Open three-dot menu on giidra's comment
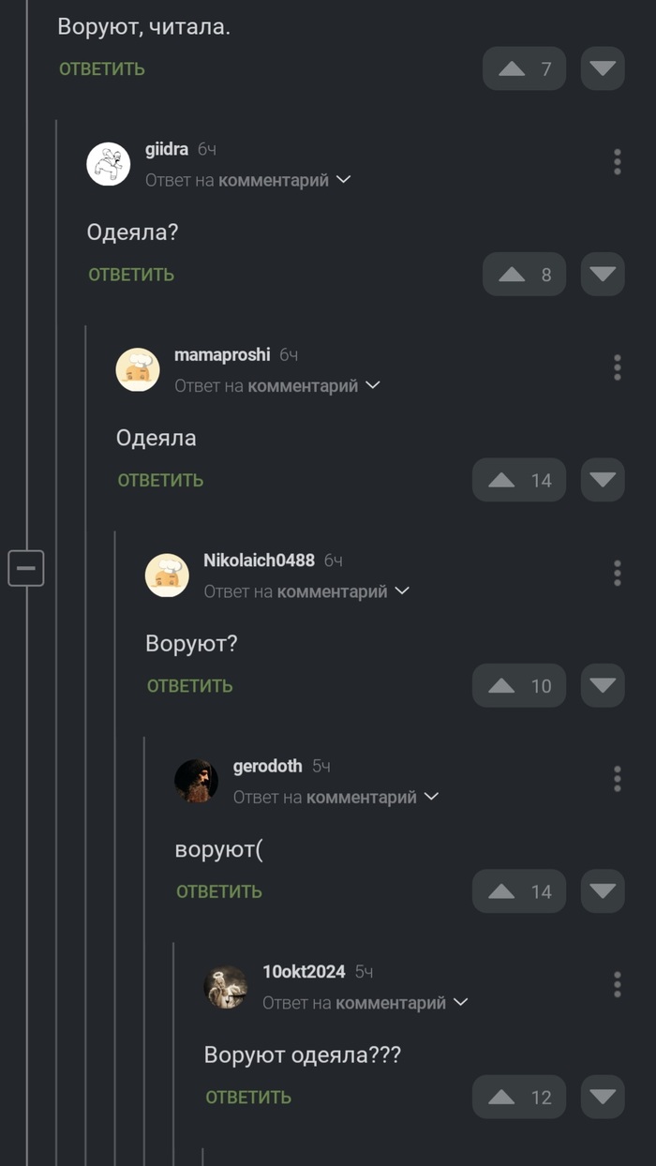This screenshot has height=1166, width=656. point(617,161)
